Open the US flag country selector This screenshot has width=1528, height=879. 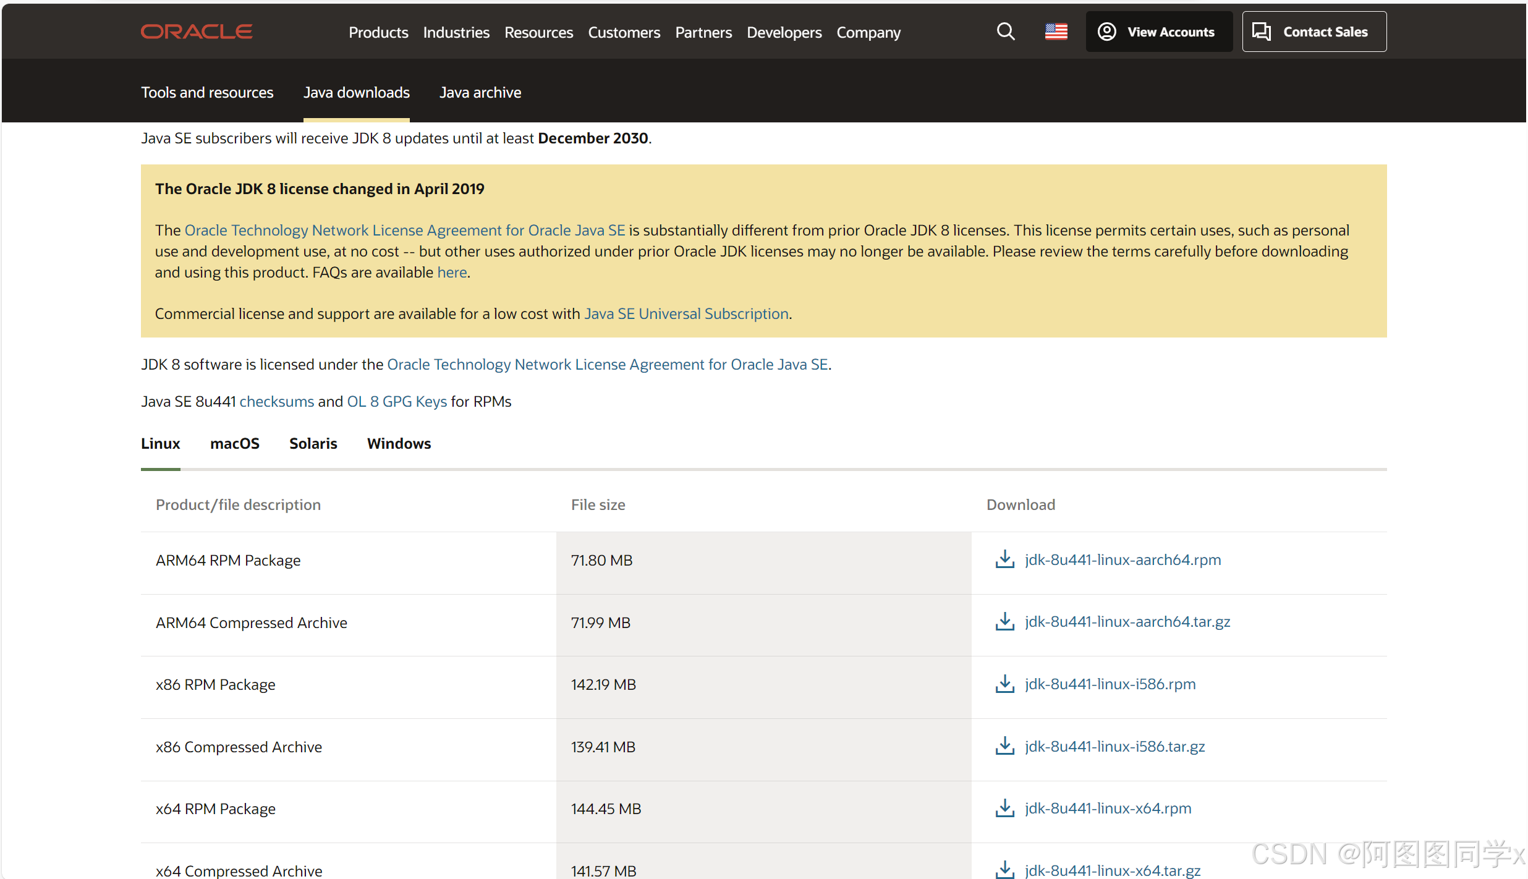pyautogui.click(x=1056, y=32)
